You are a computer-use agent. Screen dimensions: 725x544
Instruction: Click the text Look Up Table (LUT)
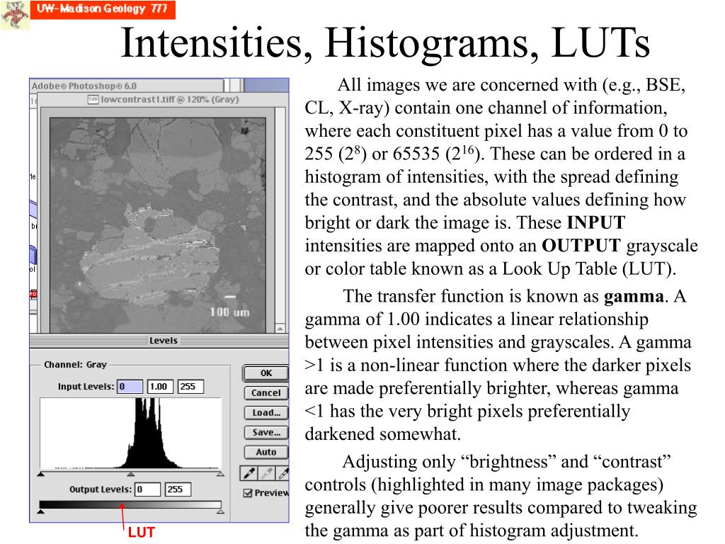pyautogui.click(x=587, y=268)
